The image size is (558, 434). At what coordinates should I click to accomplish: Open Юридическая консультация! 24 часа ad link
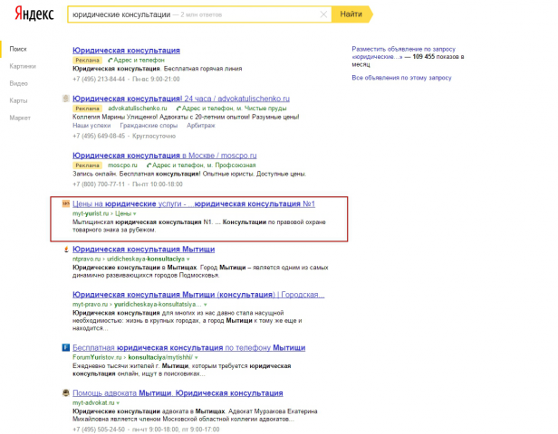point(181,99)
